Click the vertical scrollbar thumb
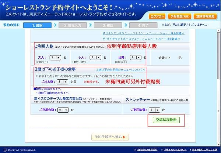This screenshot has width=221, height=153. point(218,55)
